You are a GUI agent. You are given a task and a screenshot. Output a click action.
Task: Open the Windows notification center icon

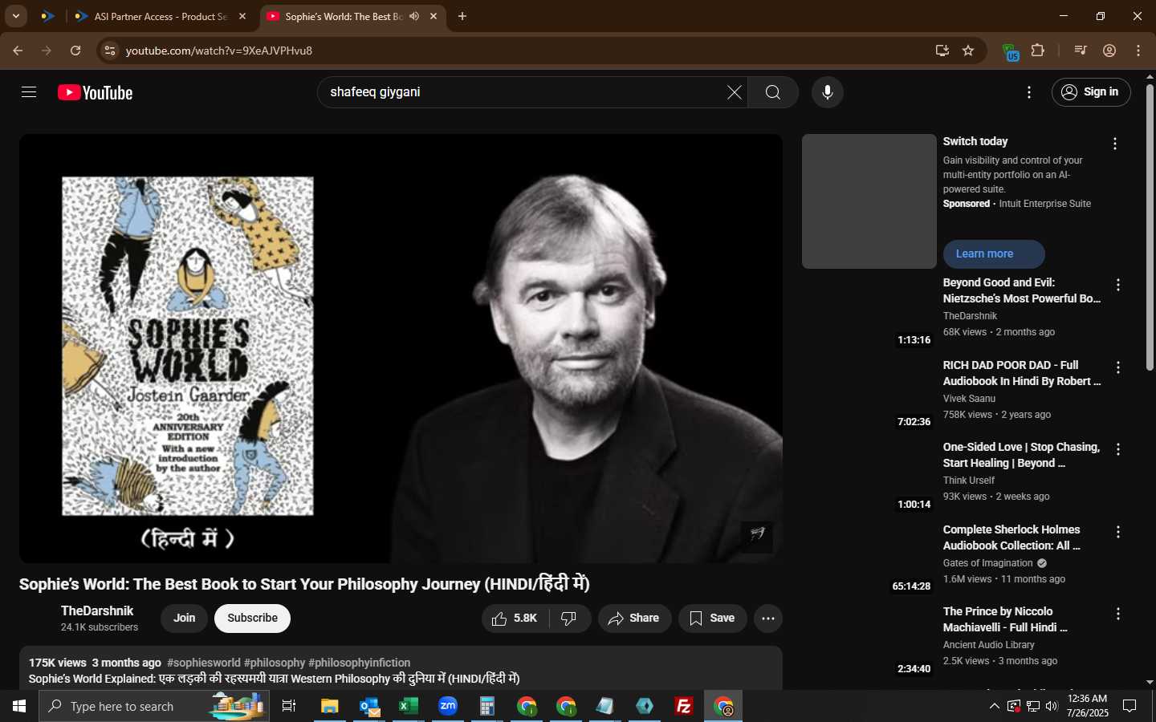[x=1130, y=706]
